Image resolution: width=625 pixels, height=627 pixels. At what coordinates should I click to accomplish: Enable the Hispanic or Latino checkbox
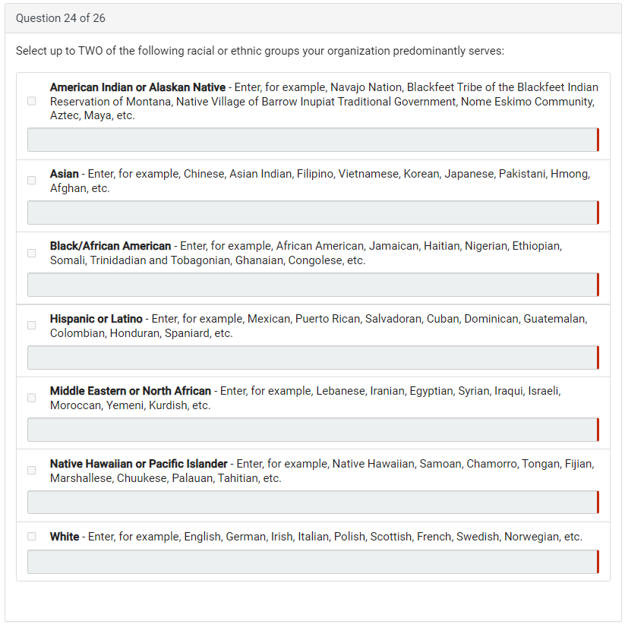point(31,326)
